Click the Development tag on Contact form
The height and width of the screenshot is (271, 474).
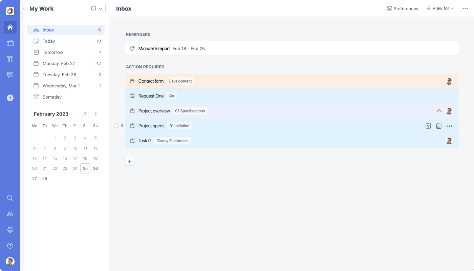(180, 81)
